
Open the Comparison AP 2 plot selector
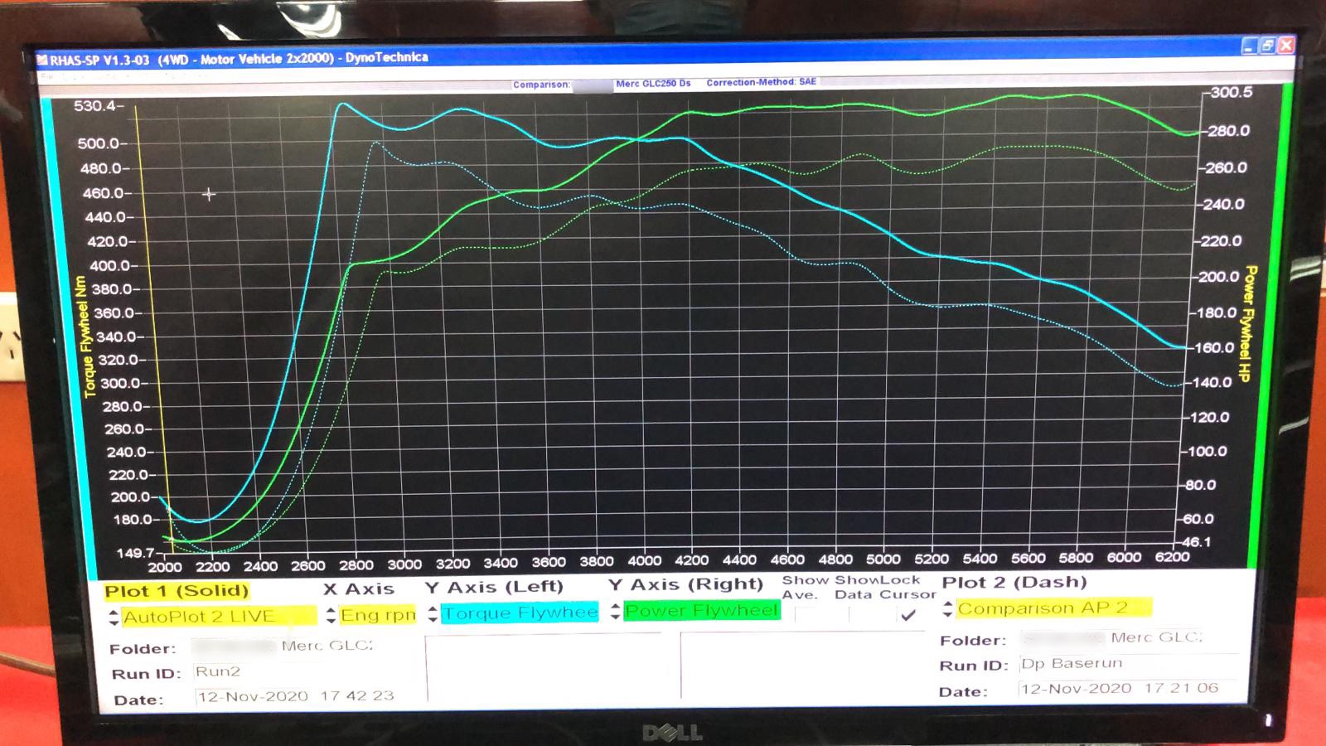tap(1053, 608)
